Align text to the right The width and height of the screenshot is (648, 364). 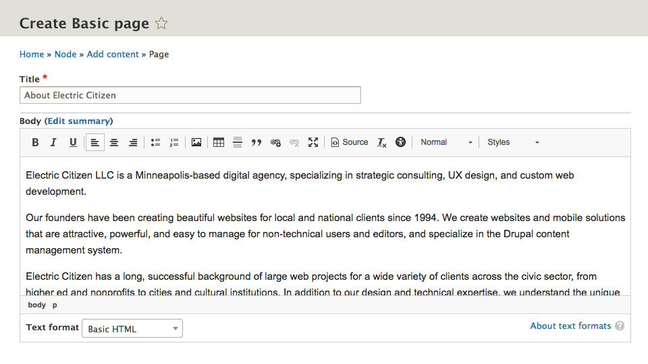tap(133, 142)
